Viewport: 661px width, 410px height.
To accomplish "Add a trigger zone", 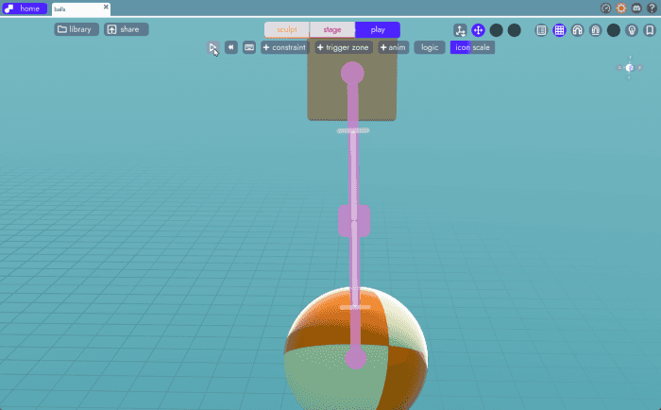I will click(x=343, y=47).
